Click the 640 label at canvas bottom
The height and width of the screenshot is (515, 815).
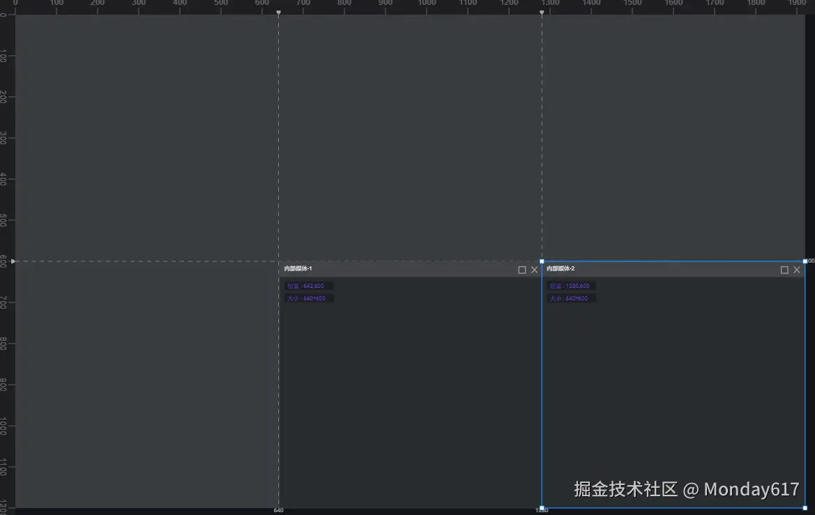coord(278,510)
